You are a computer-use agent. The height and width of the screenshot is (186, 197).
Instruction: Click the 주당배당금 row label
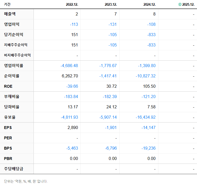click(14, 169)
